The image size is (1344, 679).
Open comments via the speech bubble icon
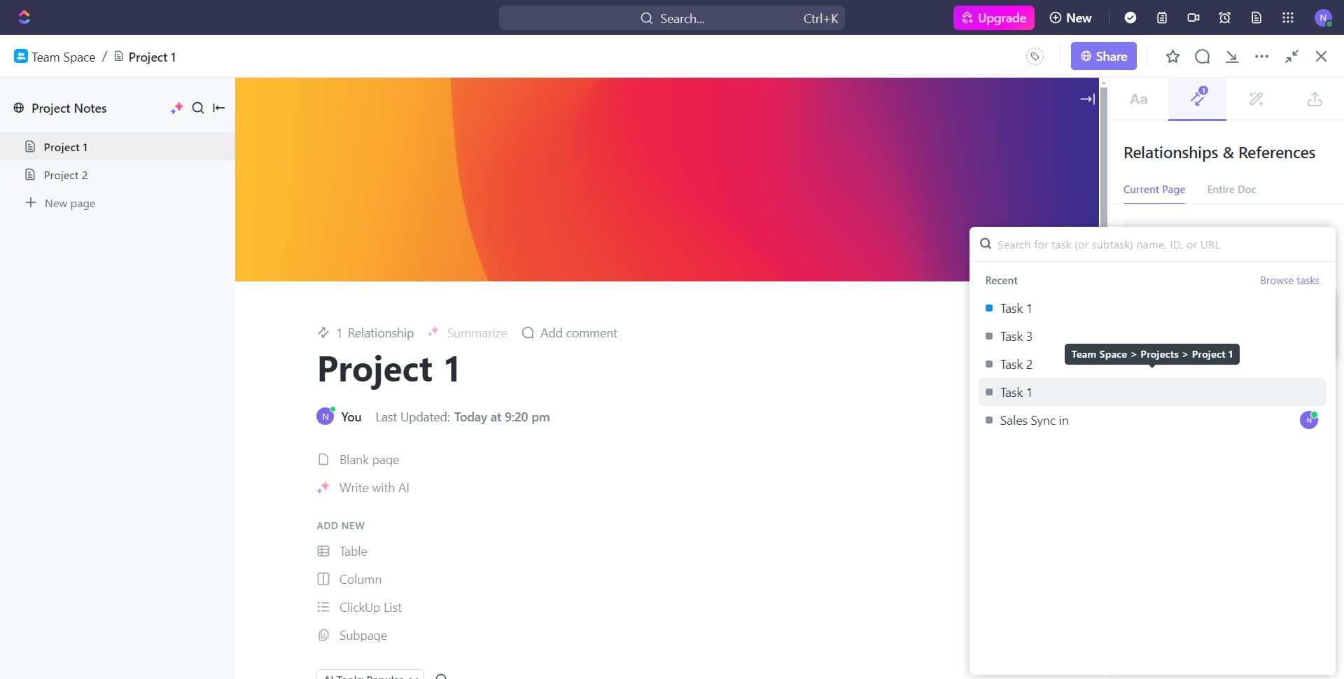coord(1202,57)
